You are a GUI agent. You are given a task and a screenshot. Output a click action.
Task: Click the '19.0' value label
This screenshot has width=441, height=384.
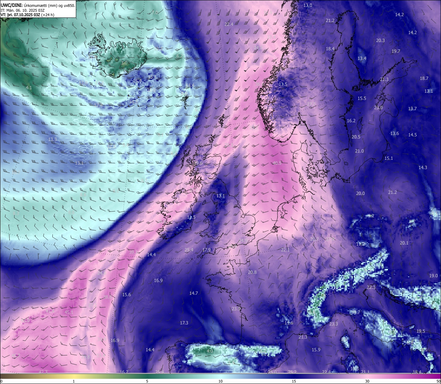point(433,276)
